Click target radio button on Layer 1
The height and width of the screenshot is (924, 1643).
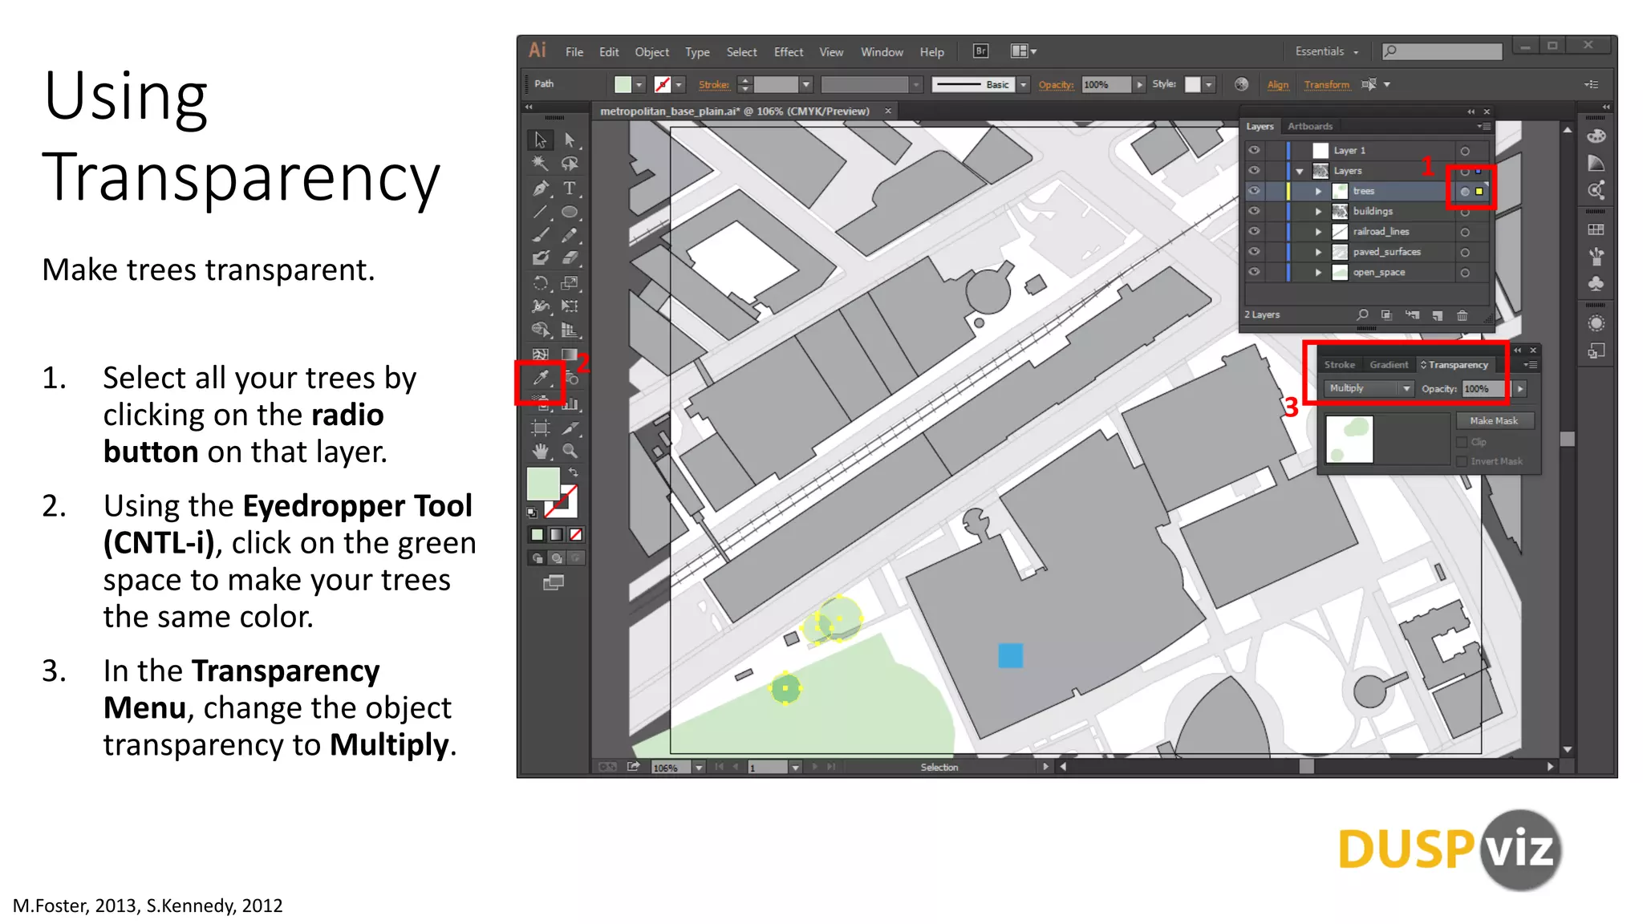coord(1465,151)
